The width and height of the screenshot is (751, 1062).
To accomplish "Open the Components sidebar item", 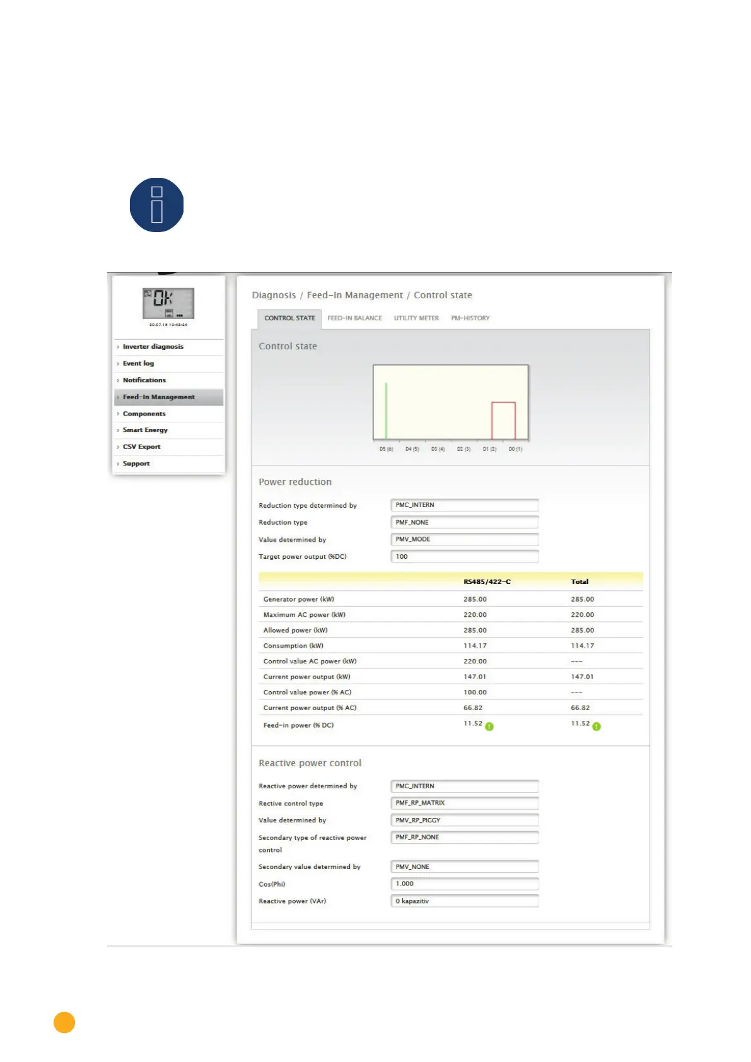I will pos(144,414).
